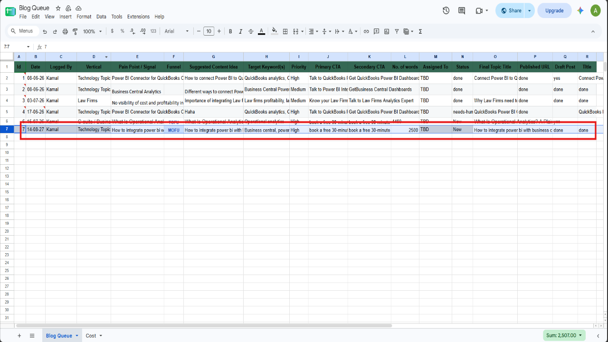Select the Paint format tool
Viewport: 608px width, 342px height.
pyautogui.click(x=75, y=31)
